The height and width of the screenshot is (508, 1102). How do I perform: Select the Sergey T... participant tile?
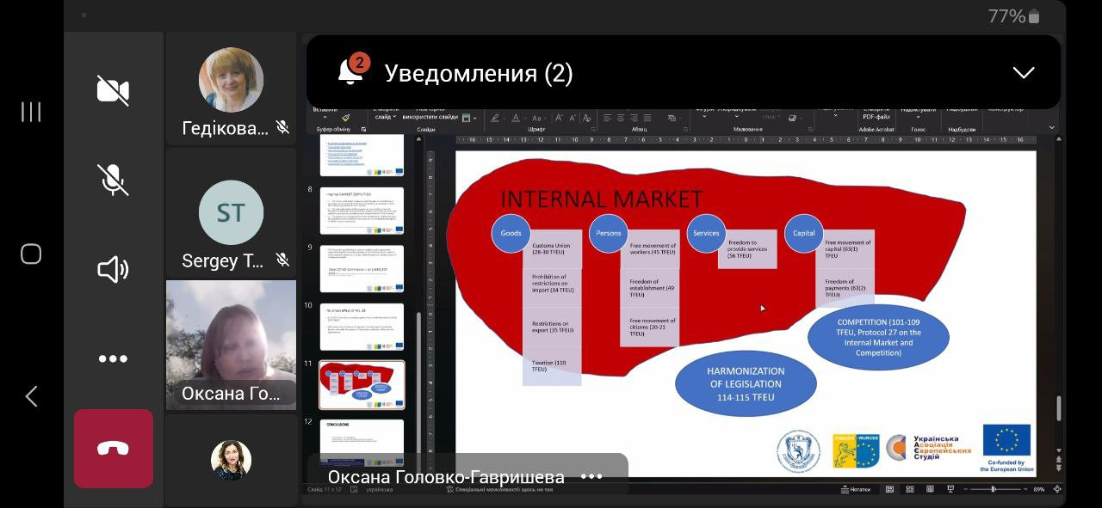231,211
